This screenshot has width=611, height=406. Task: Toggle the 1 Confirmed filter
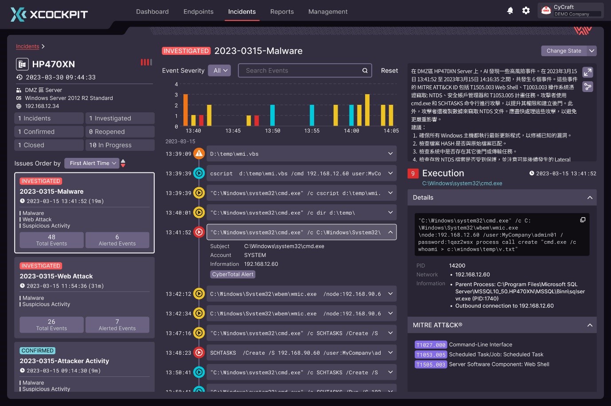click(49, 132)
